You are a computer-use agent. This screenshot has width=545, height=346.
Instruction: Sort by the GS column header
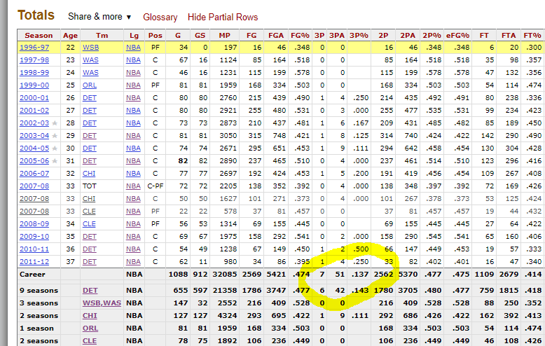200,36
